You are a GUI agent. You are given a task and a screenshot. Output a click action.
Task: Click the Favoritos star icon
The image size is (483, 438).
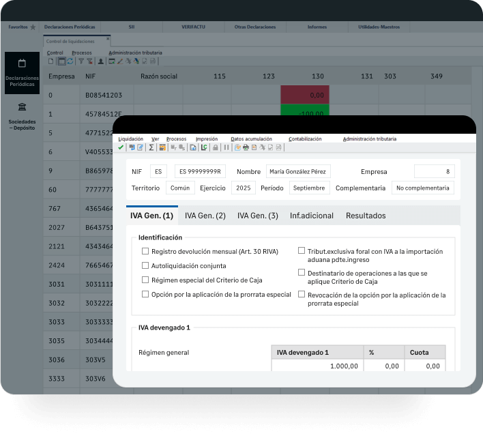(33, 27)
